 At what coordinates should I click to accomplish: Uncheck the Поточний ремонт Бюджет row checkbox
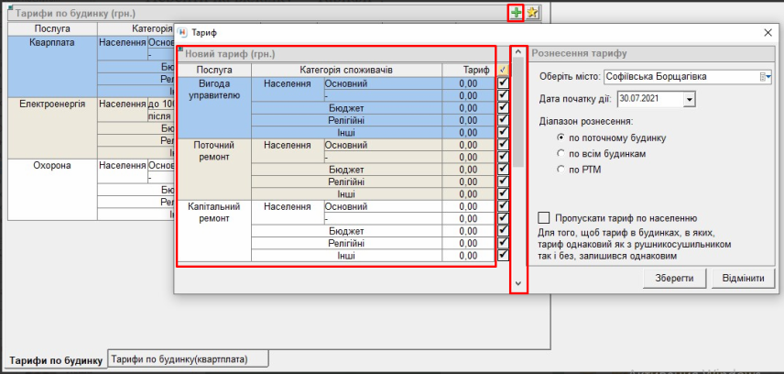pyautogui.click(x=503, y=170)
